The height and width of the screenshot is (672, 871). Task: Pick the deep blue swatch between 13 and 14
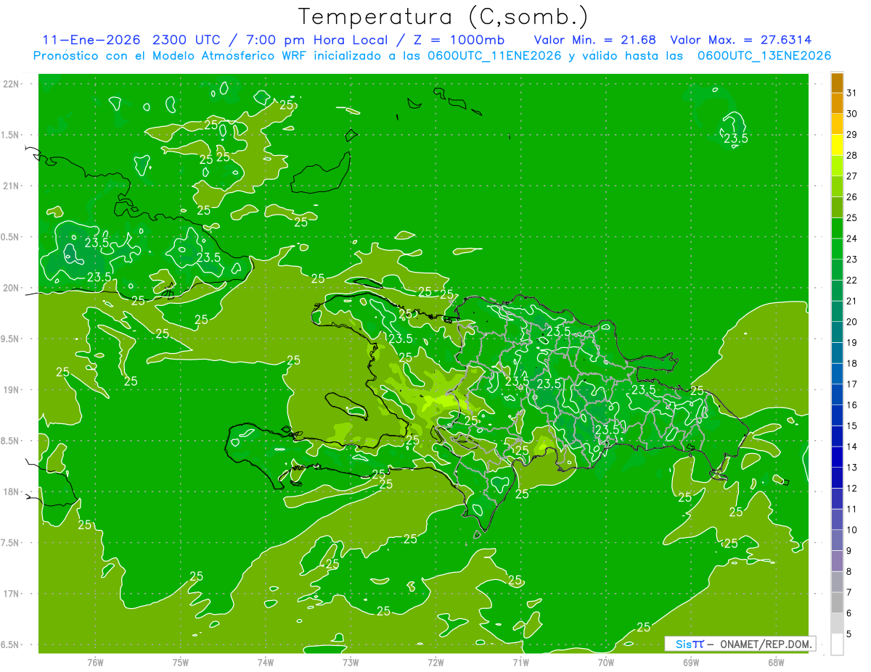837,457
